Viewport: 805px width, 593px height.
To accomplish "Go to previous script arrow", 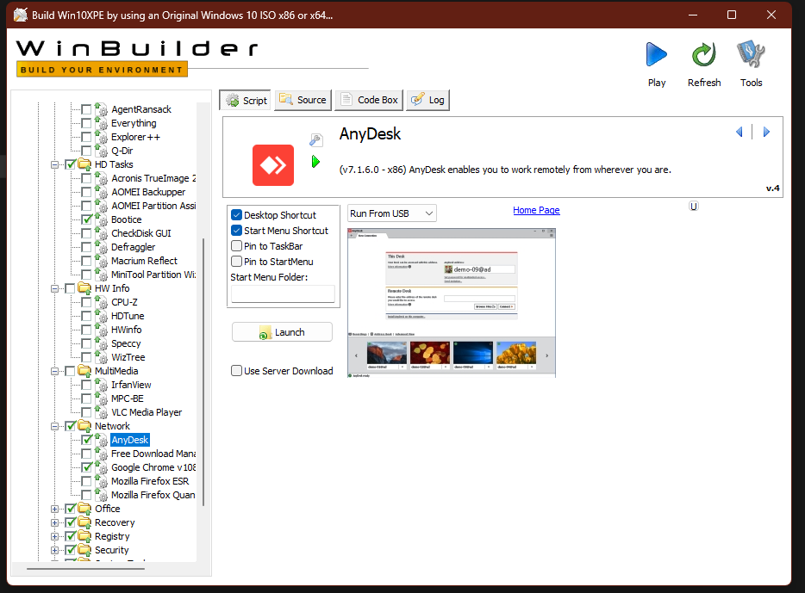I will [739, 133].
